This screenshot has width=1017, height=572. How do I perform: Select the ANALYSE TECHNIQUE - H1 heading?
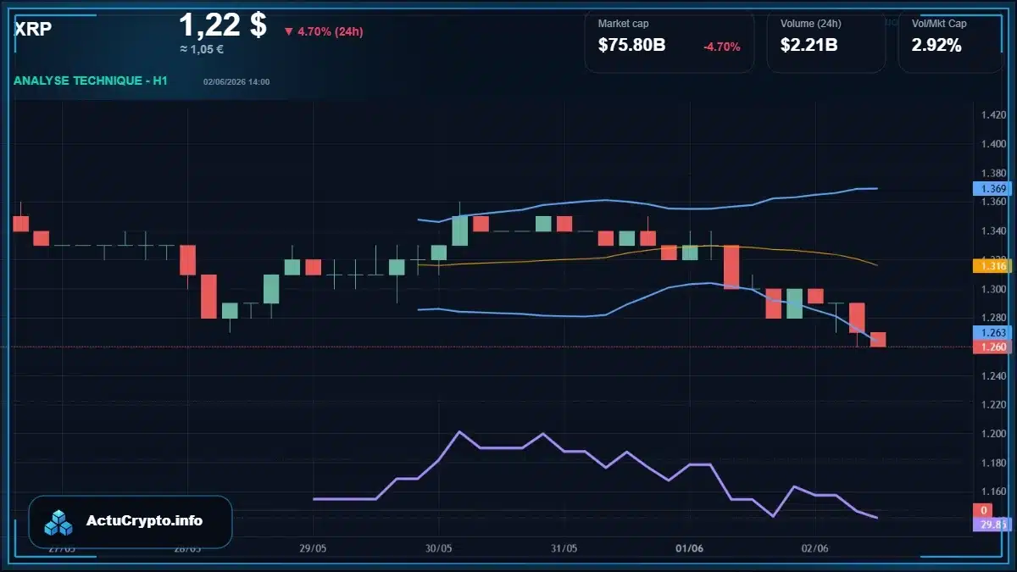(x=91, y=81)
